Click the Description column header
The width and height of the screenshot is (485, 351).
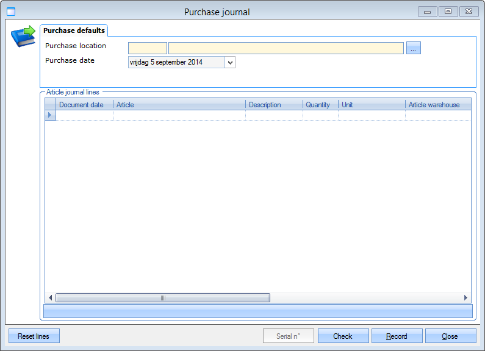[274, 105]
